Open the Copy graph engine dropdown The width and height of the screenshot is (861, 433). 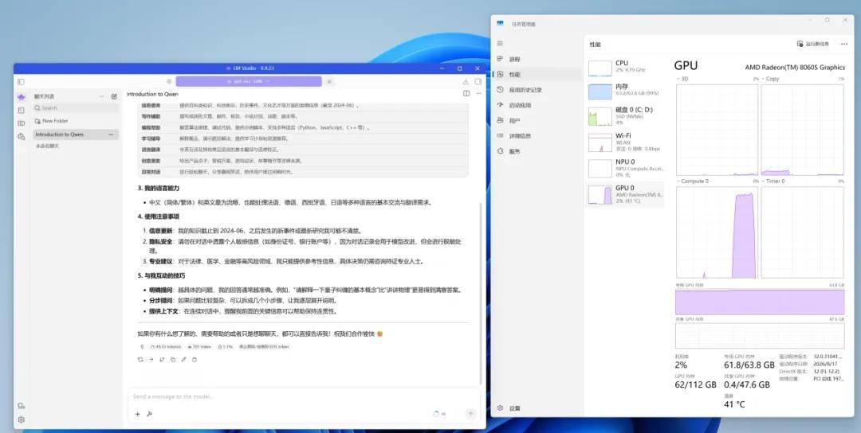pyautogui.click(x=770, y=79)
